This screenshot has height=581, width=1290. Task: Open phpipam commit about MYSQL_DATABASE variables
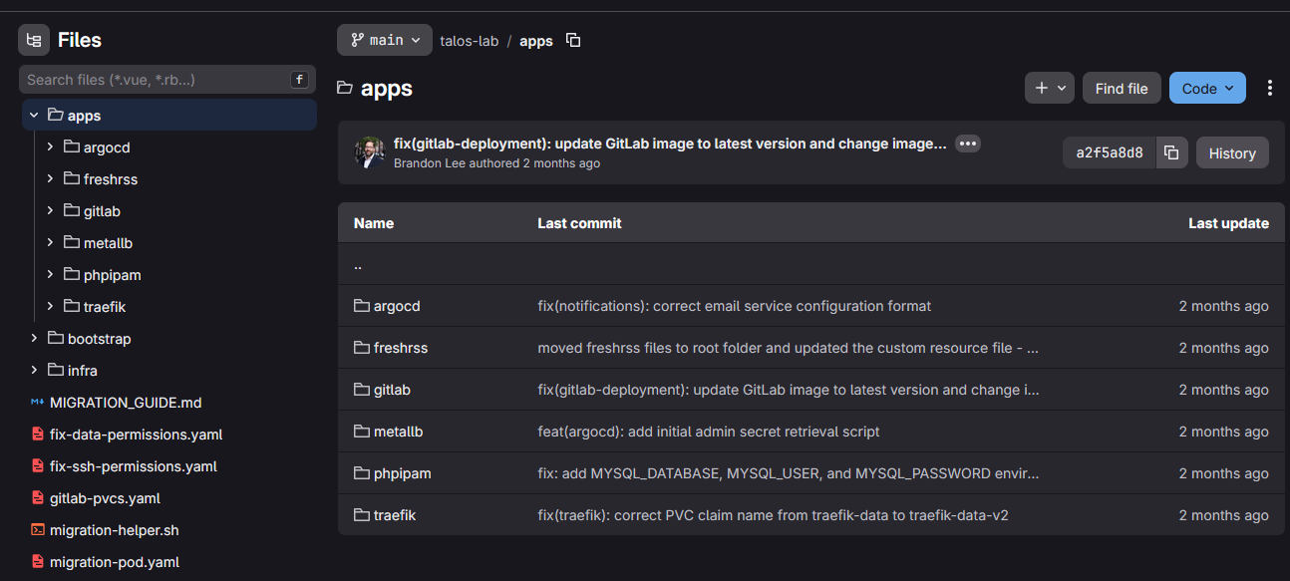coord(789,473)
